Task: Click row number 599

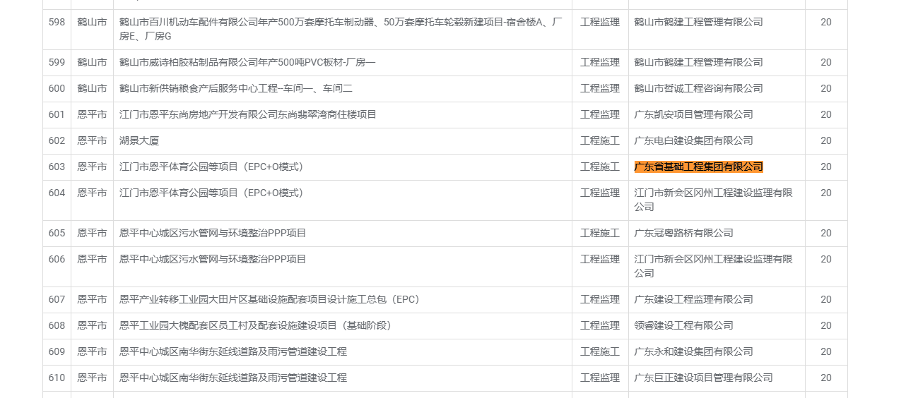Action: [x=57, y=63]
